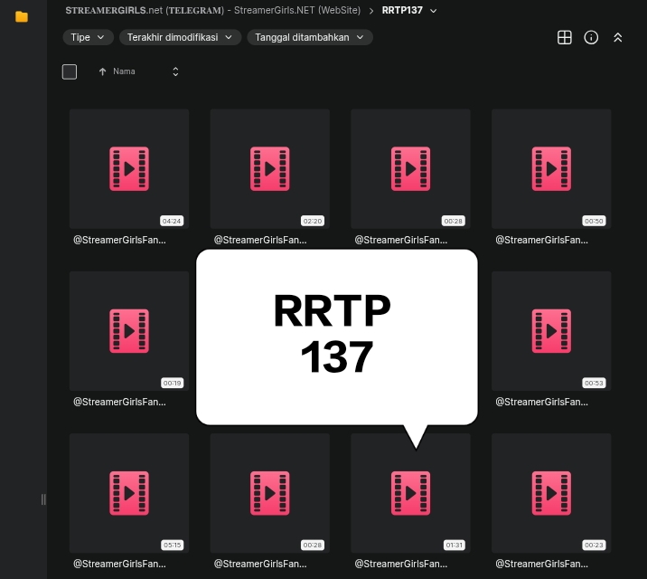Expand RRTP137 breadcrumb folder menu
647x579 pixels.
tap(434, 11)
